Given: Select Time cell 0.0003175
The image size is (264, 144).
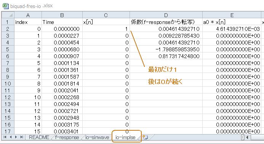Looking at the screenshot, I should tap(62, 125).
